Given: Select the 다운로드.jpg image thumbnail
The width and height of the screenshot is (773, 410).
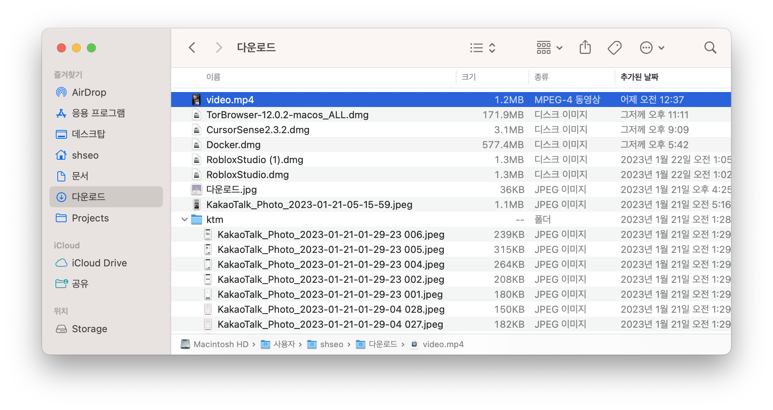Looking at the screenshot, I should click(x=197, y=190).
